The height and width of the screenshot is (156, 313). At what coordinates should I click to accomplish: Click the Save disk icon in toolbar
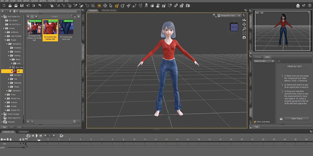[x=22, y=6]
